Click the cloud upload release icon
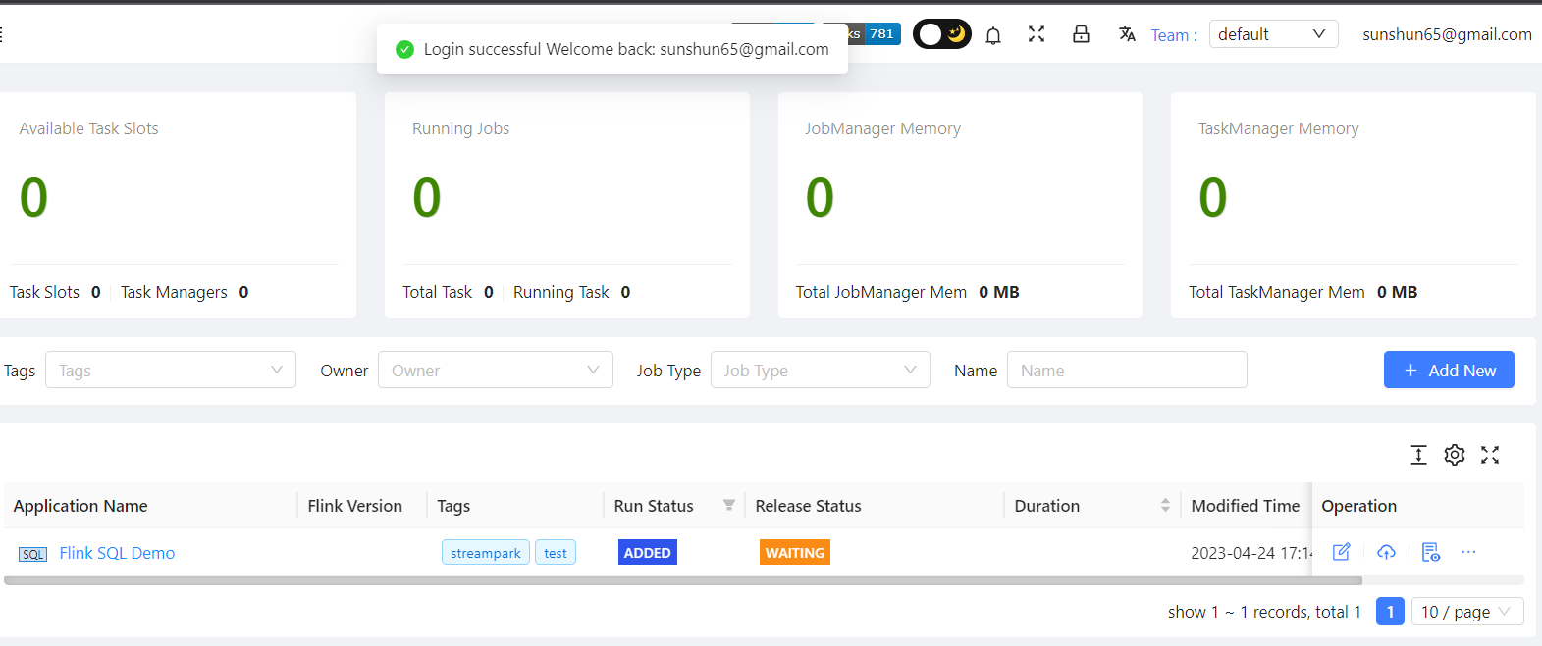1542x646 pixels. 1386,552
